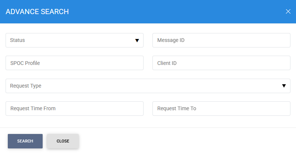Click the grey CLOSE button

tap(63, 141)
